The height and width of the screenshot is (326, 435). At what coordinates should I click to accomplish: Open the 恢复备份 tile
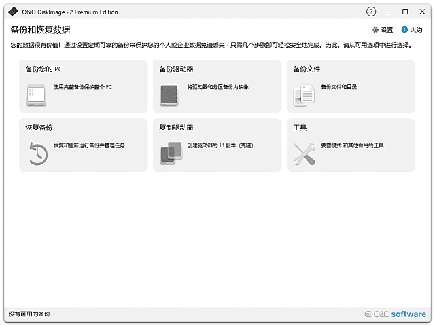(x=83, y=145)
